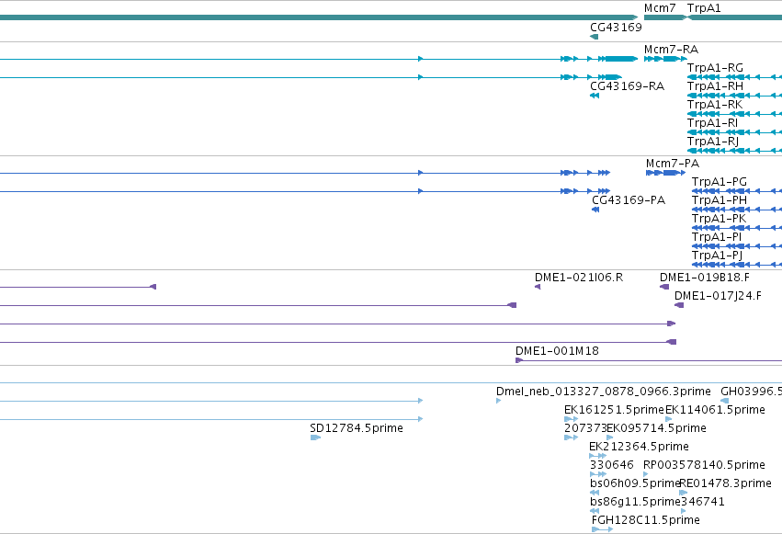The image size is (782, 534).
Task: Click the arrow glyph under CG43169 gene label
Action: 594,37
